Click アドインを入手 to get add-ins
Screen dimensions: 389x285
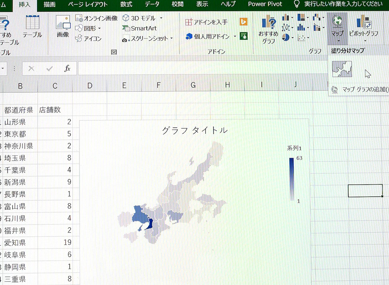pyautogui.click(x=206, y=22)
